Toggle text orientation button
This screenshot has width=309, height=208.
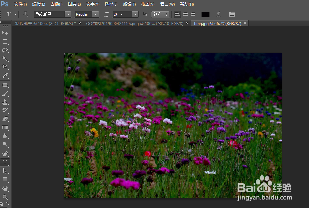[x=25, y=14]
